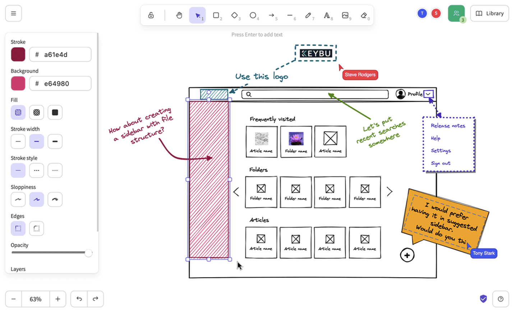512x312 pixels.
Task: Pick the Arrow tool
Action: click(272, 15)
